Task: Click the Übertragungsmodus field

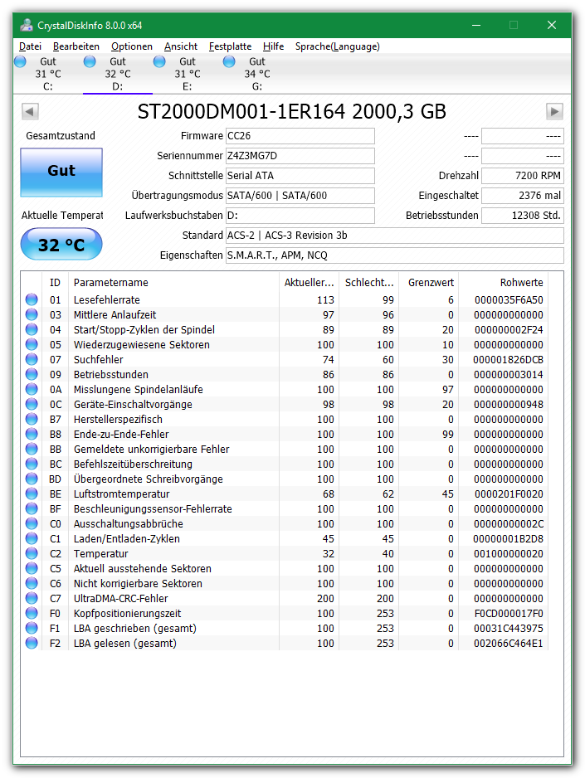Action: point(300,196)
